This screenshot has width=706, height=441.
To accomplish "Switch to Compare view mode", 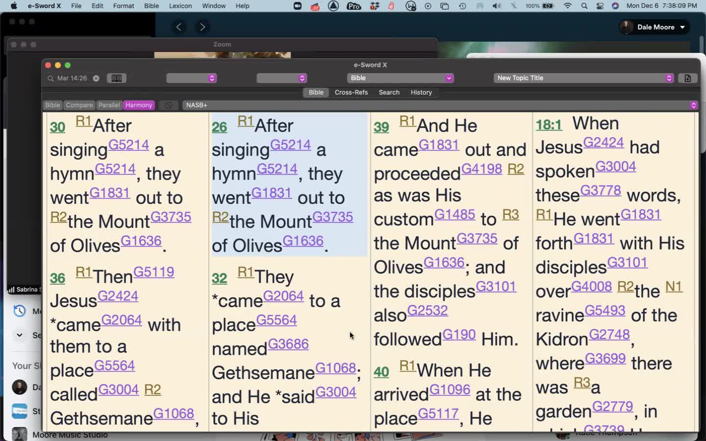I will click(x=79, y=105).
